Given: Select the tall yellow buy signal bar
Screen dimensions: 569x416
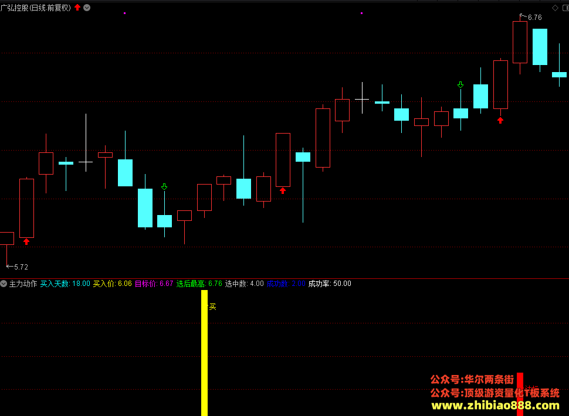Looking at the screenshot, I should pyautogui.click(x=204, y=353).
